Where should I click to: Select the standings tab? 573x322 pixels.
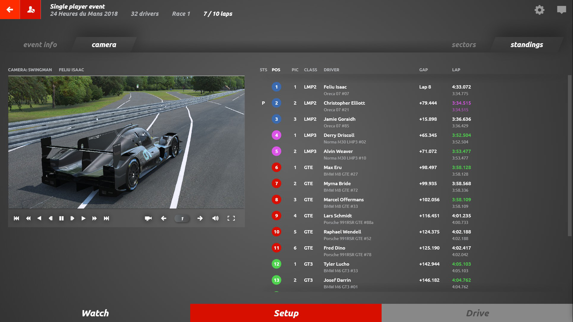coord(527,45)
